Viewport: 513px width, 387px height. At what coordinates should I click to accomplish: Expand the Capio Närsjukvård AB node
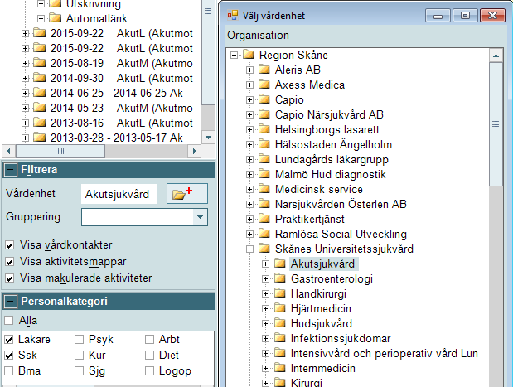[x=249, y=115]
